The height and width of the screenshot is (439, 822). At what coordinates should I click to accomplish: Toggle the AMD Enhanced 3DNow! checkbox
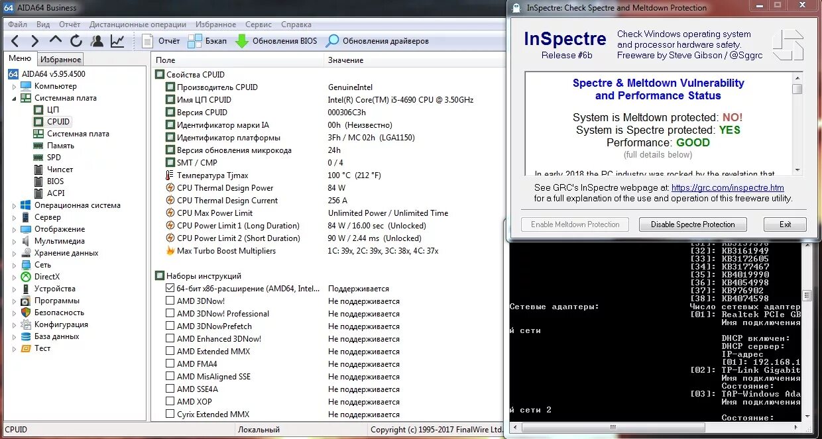[170, 339]
